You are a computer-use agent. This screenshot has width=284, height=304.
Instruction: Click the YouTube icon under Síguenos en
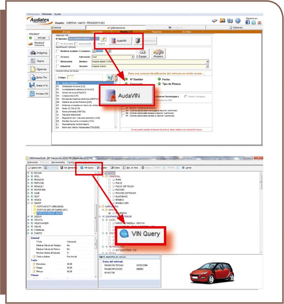coord(259,22)
